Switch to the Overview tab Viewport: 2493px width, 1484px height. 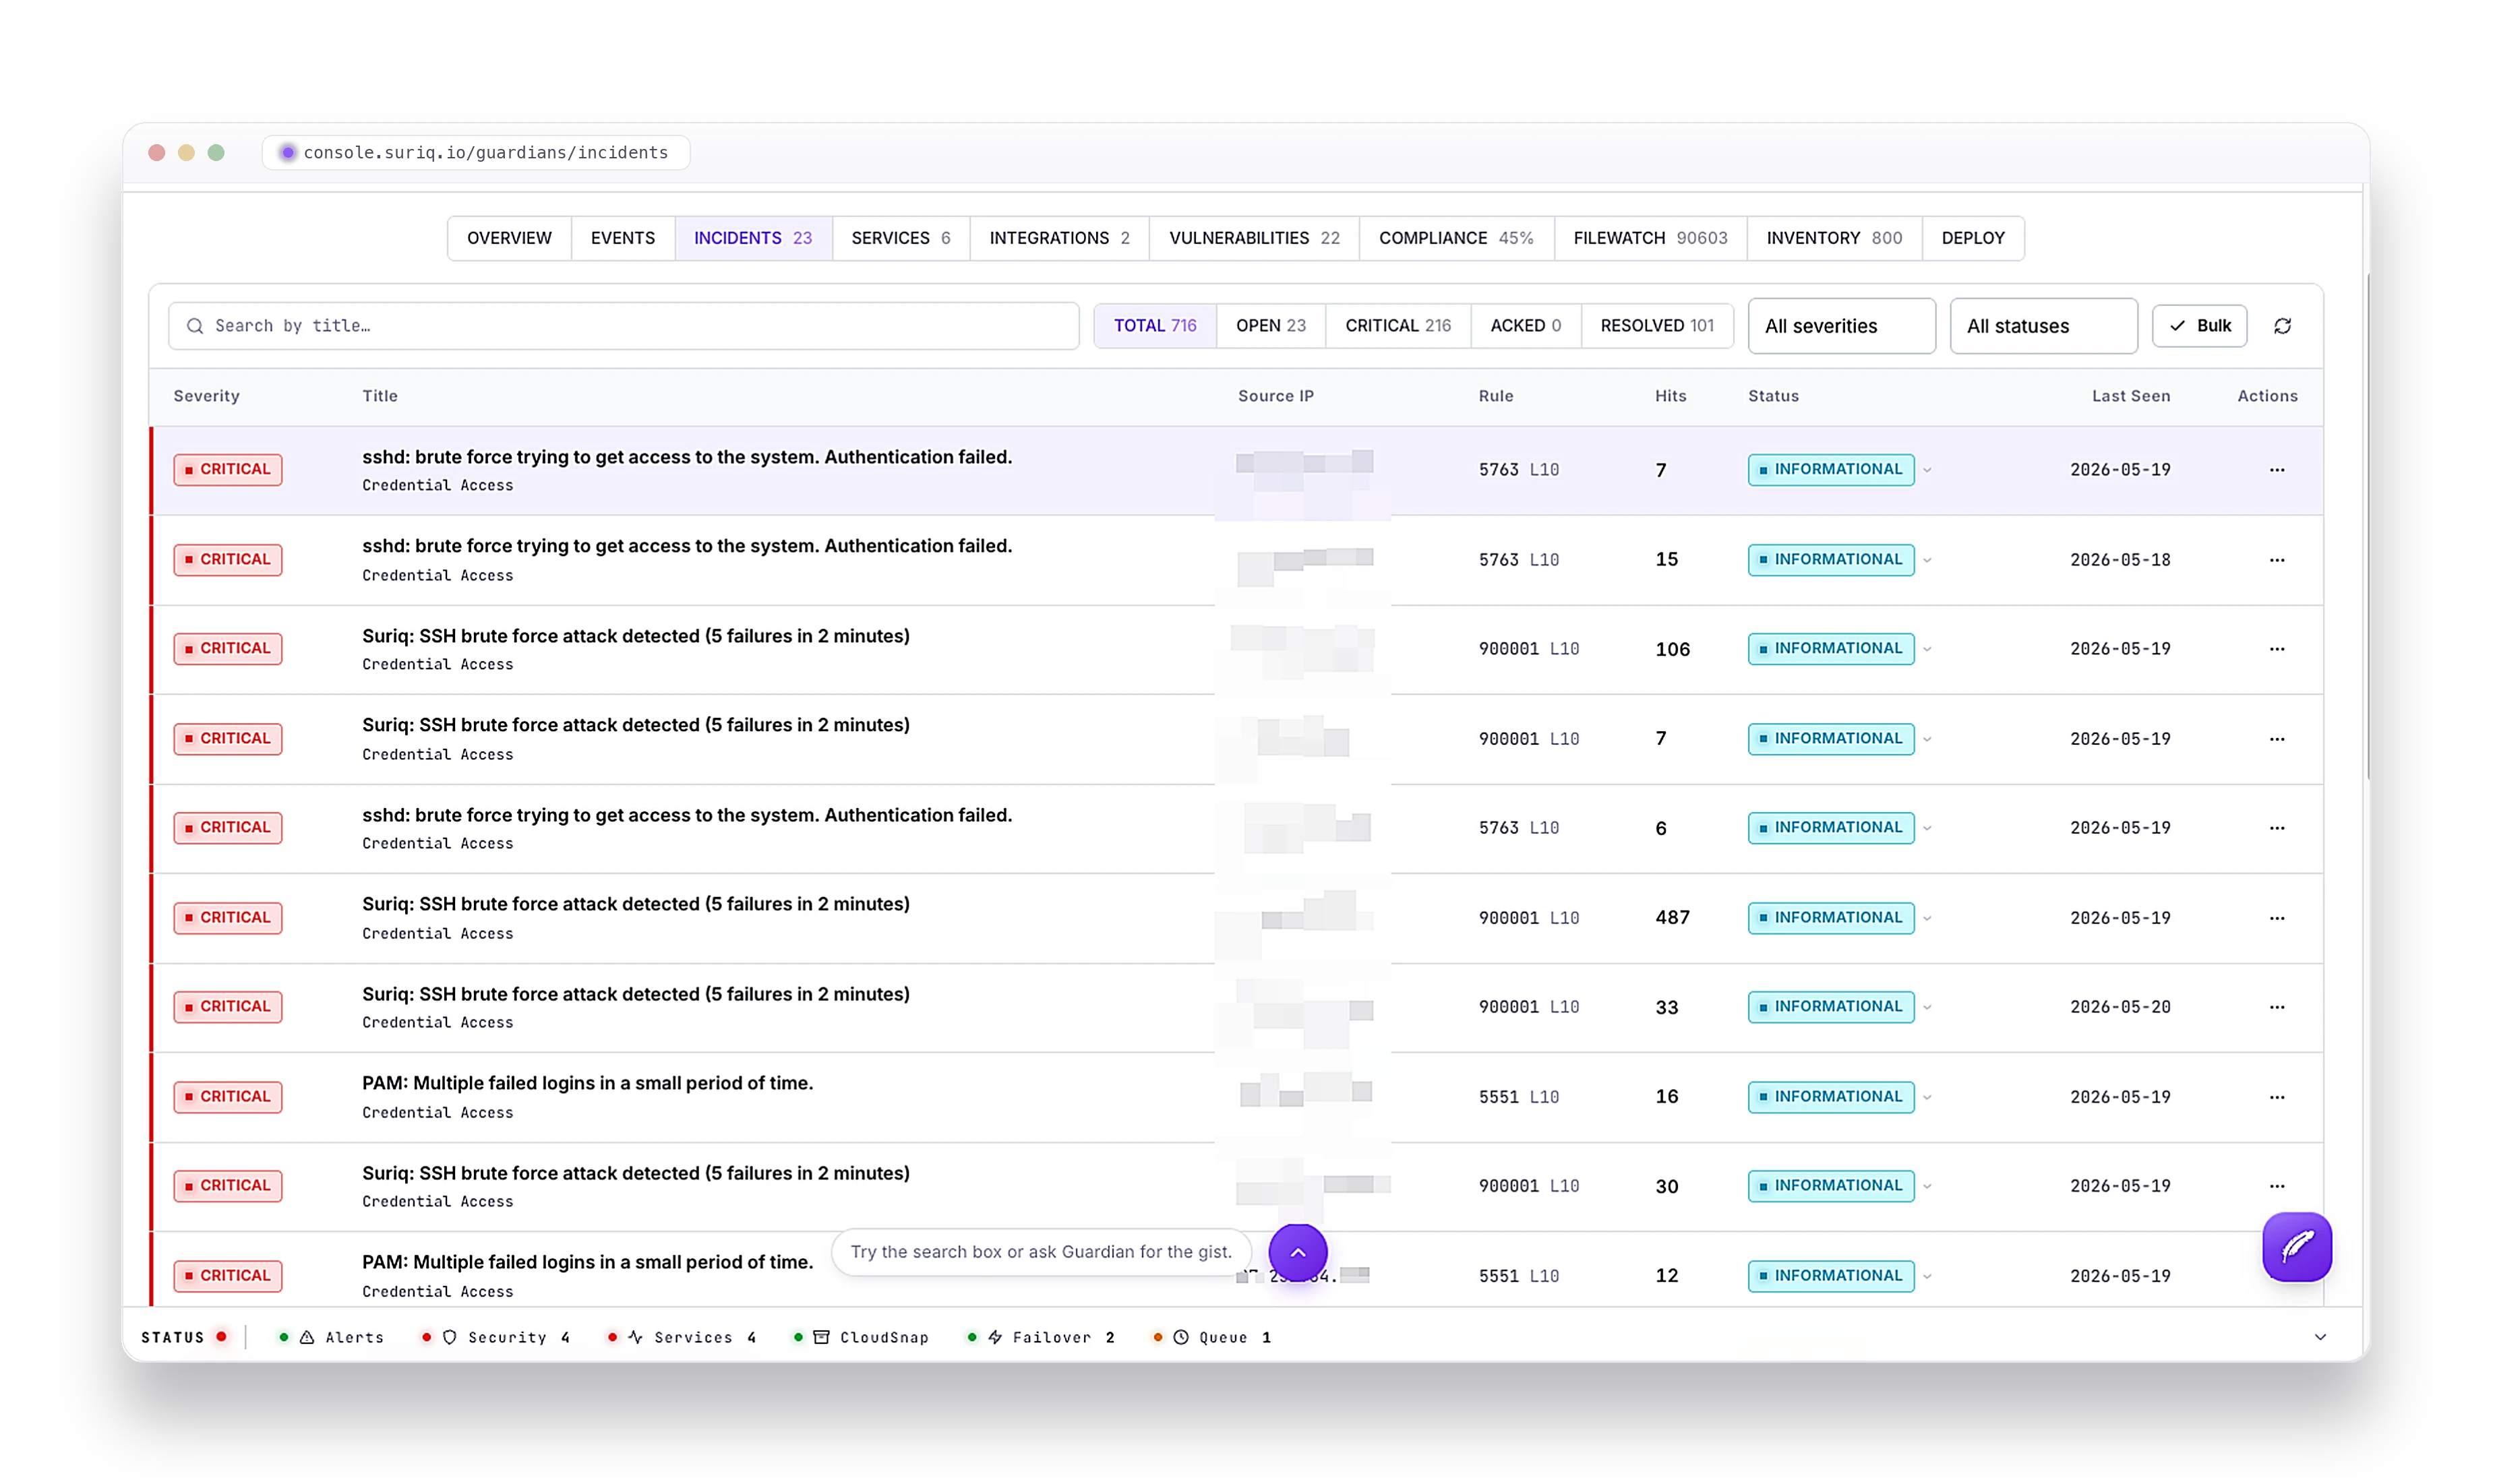tap(509, 238)
